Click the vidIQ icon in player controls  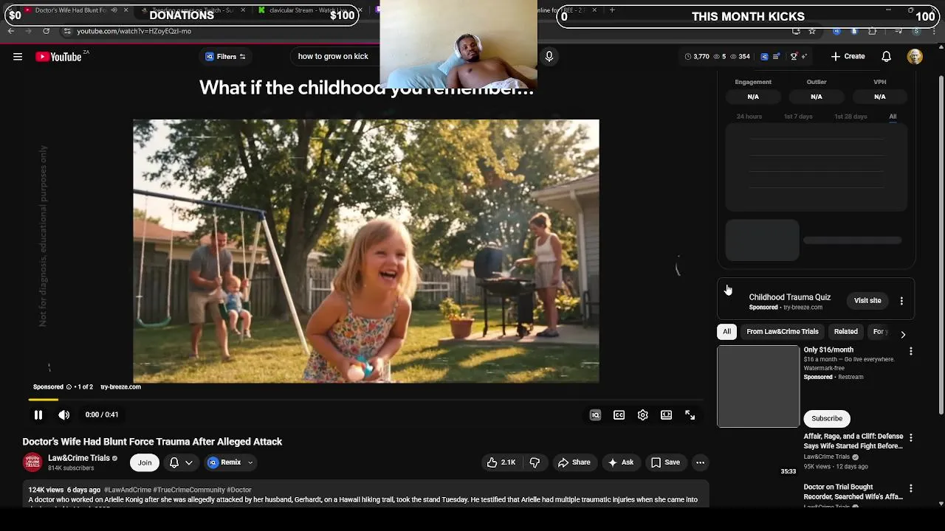(x=596, y=415)
